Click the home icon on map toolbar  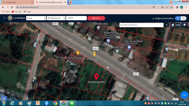click(x=173, y=25)
